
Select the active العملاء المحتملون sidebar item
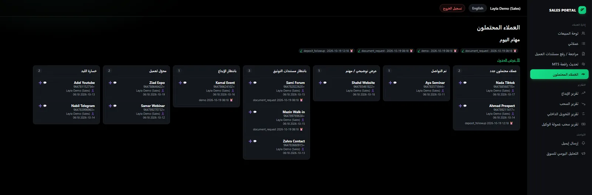(x=559, y=74)
